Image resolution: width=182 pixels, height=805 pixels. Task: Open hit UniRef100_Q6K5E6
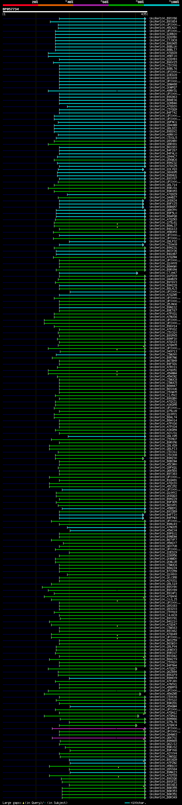point(163,471)
